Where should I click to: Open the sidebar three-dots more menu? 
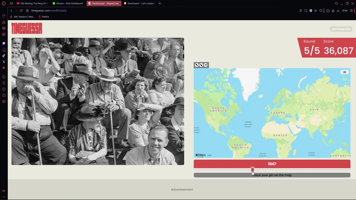4,197
